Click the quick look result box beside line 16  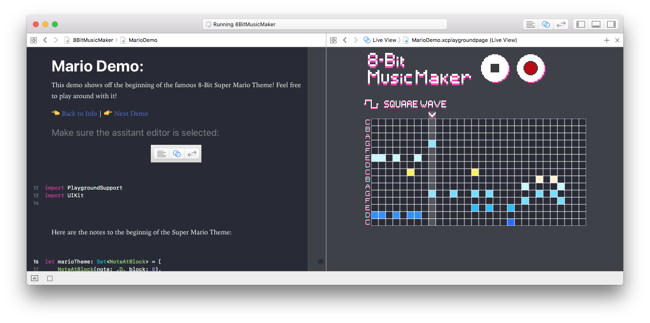320,262
